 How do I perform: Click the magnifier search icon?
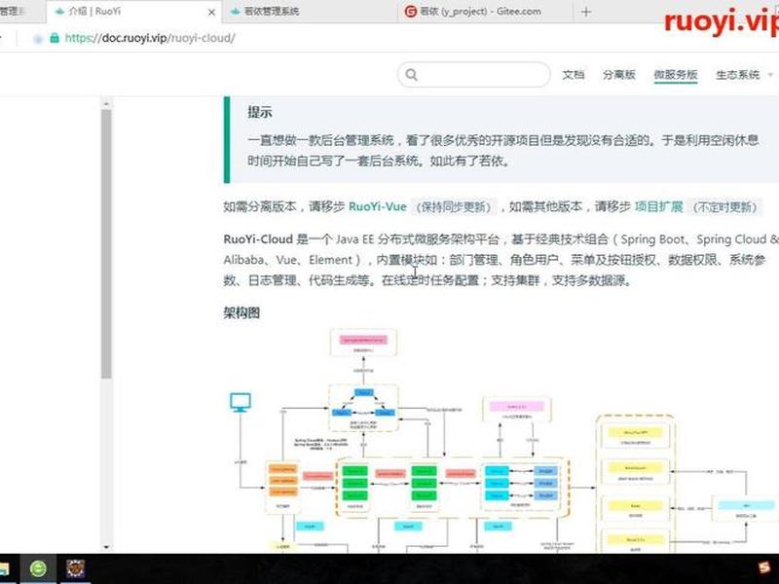411,75
